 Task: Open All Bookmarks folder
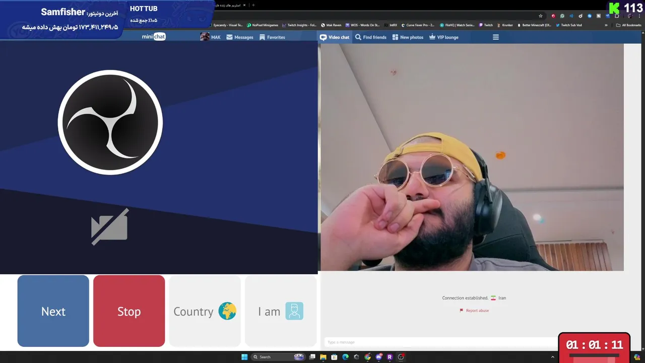(629, 25)
